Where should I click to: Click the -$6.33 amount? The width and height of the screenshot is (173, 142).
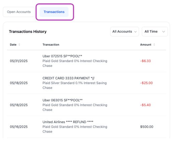click(146, 61)
